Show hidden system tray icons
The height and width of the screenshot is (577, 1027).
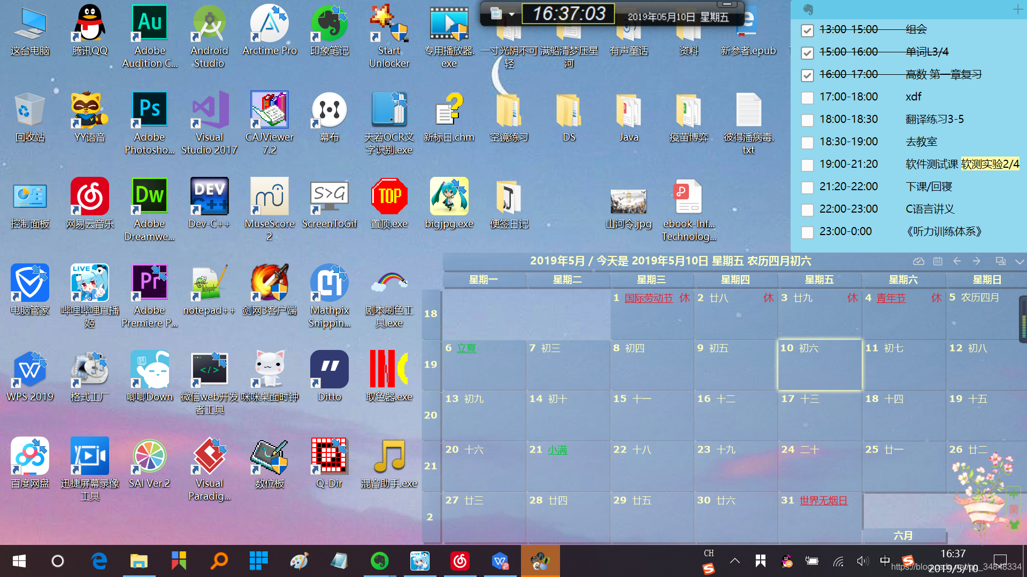tap(734, 561)
